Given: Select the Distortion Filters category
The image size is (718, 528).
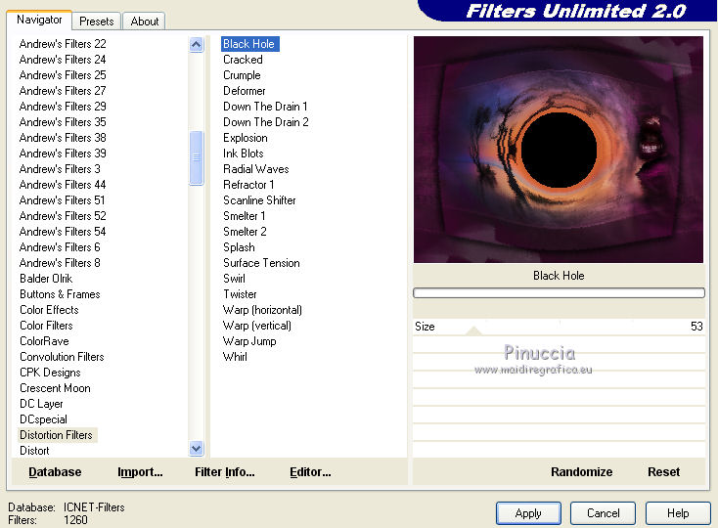Looking at the screenshot, I should point(57,435).
